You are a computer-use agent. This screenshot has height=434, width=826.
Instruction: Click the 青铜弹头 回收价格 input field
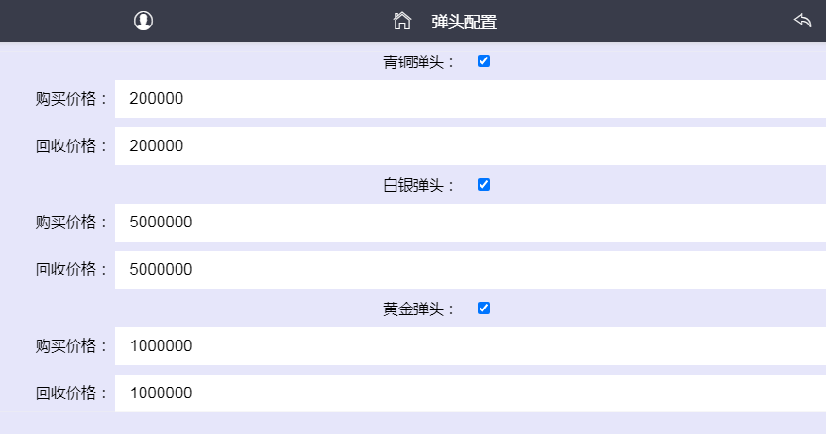click(470, 146)
